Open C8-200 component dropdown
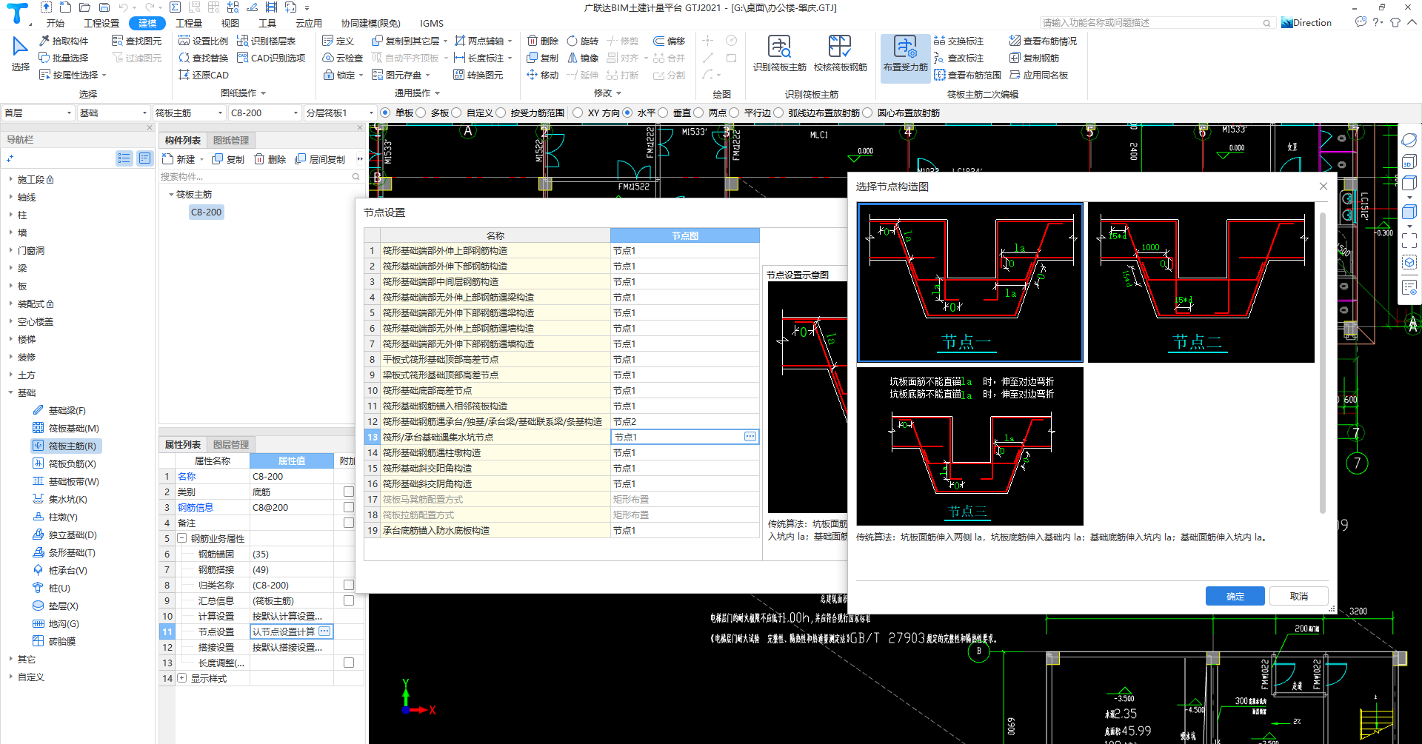Screen dimensions: 1422x744 tap(265, 113)
